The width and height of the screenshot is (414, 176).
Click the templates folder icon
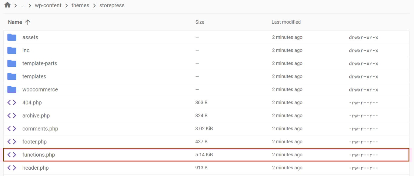click(12, 76)
